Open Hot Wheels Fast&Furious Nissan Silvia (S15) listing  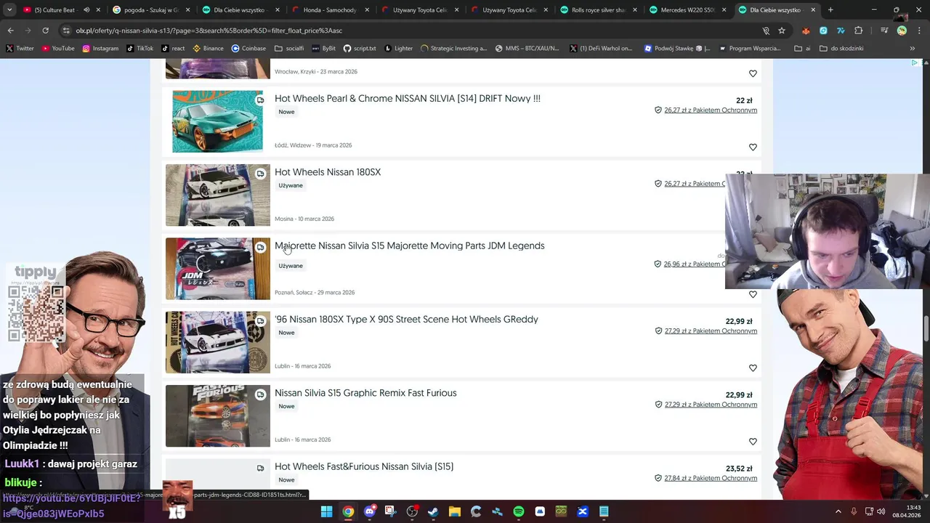364,466
